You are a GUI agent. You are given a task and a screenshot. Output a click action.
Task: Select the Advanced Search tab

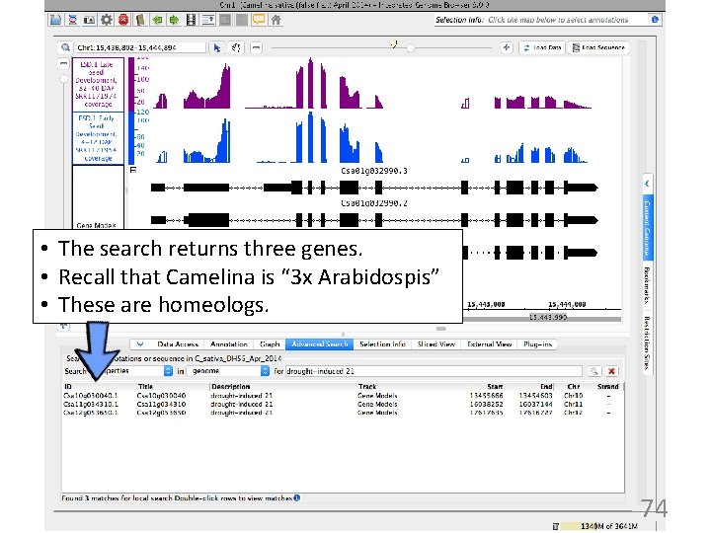(320, 344)
